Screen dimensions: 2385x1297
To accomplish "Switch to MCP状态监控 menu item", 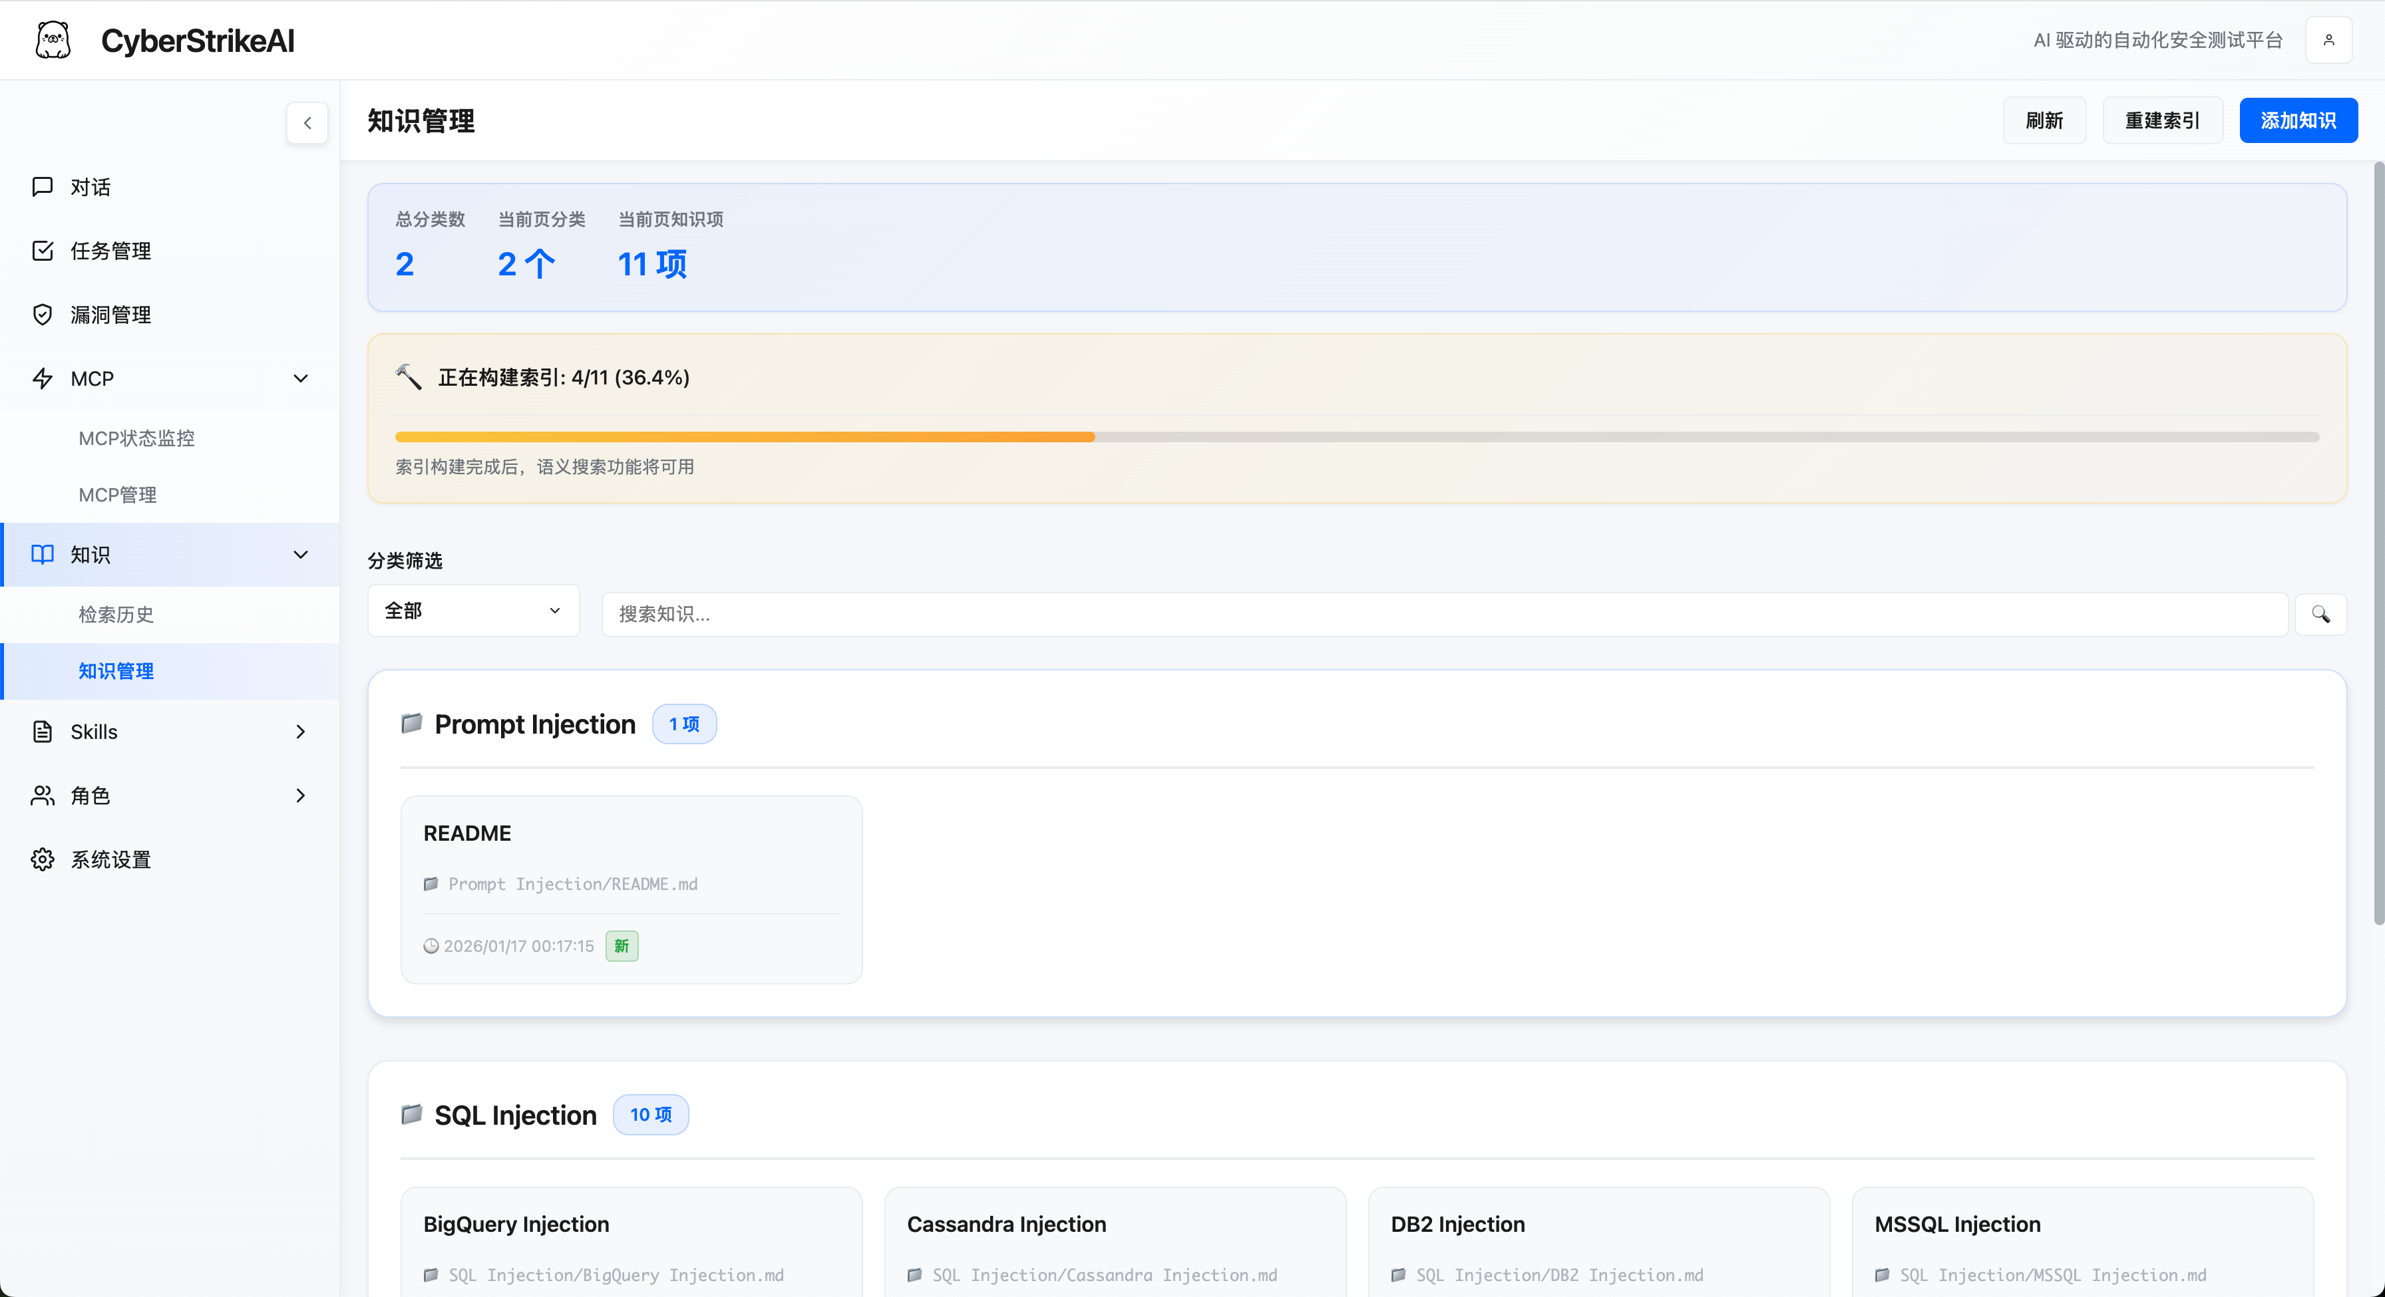I will pyautogui.click(x=136, y=438).
